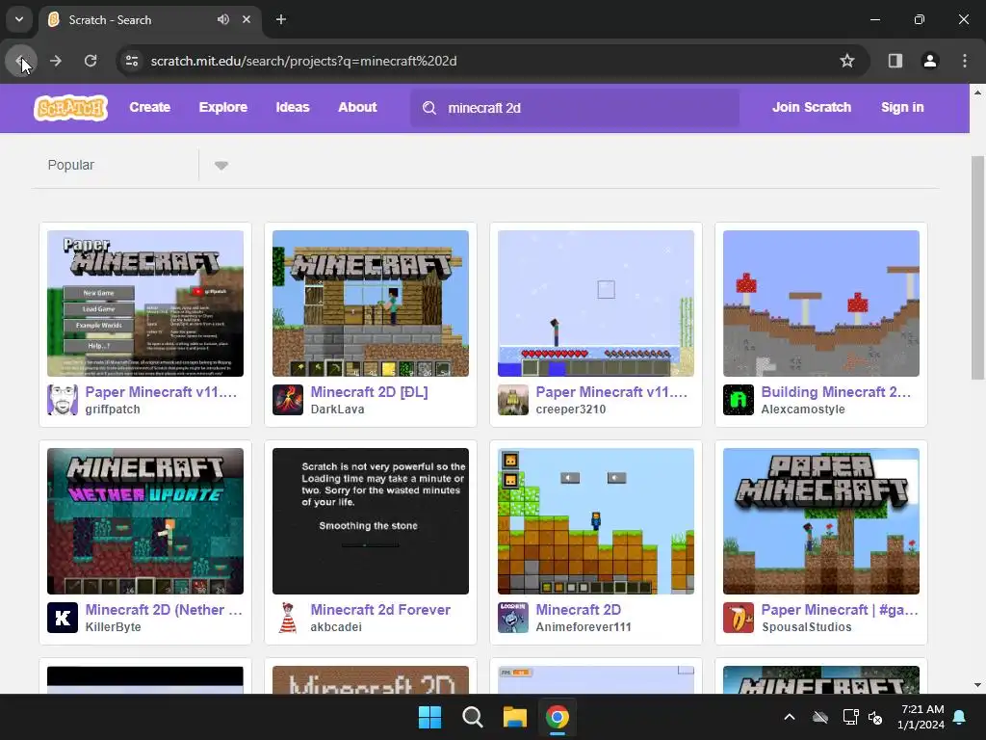986x740 pixels.
Task: Click Join Scratch link
Action: 812,108
